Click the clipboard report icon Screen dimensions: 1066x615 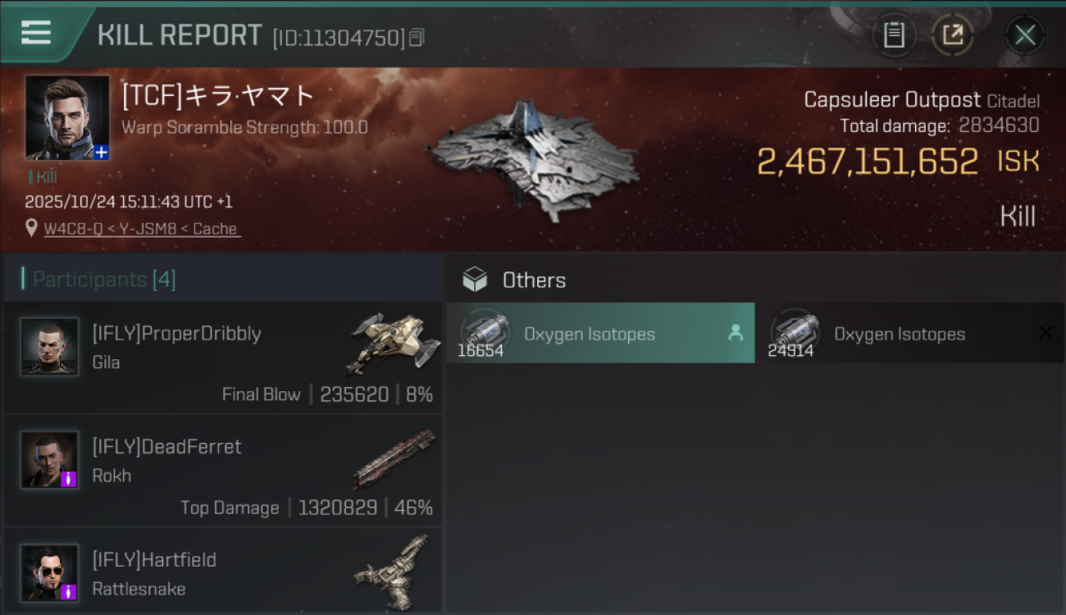tap(894, 35)
